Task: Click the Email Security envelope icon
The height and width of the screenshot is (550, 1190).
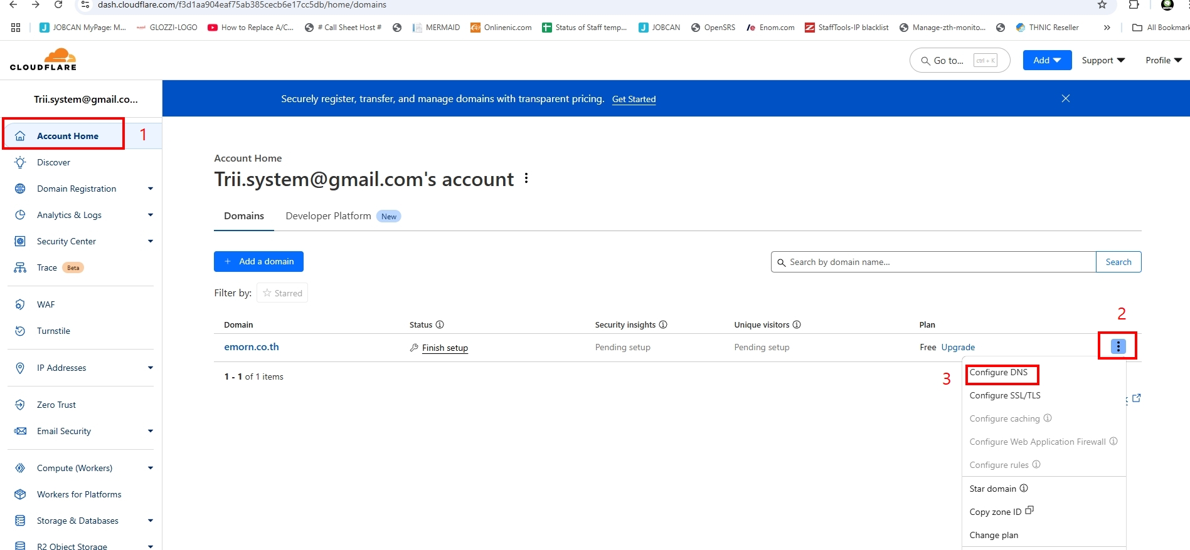Action: point(20,431)
